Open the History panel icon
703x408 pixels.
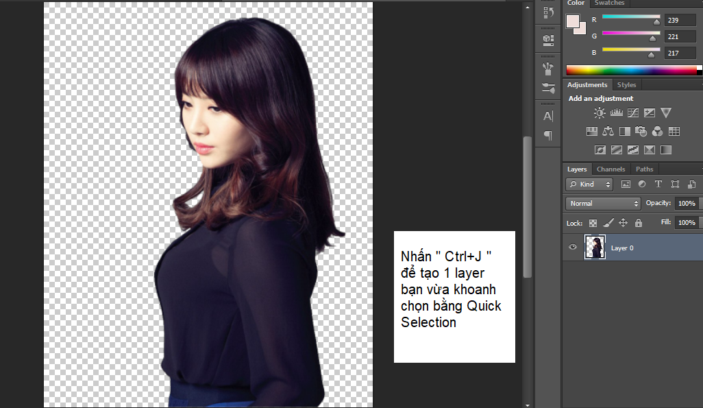coord(547,12)
